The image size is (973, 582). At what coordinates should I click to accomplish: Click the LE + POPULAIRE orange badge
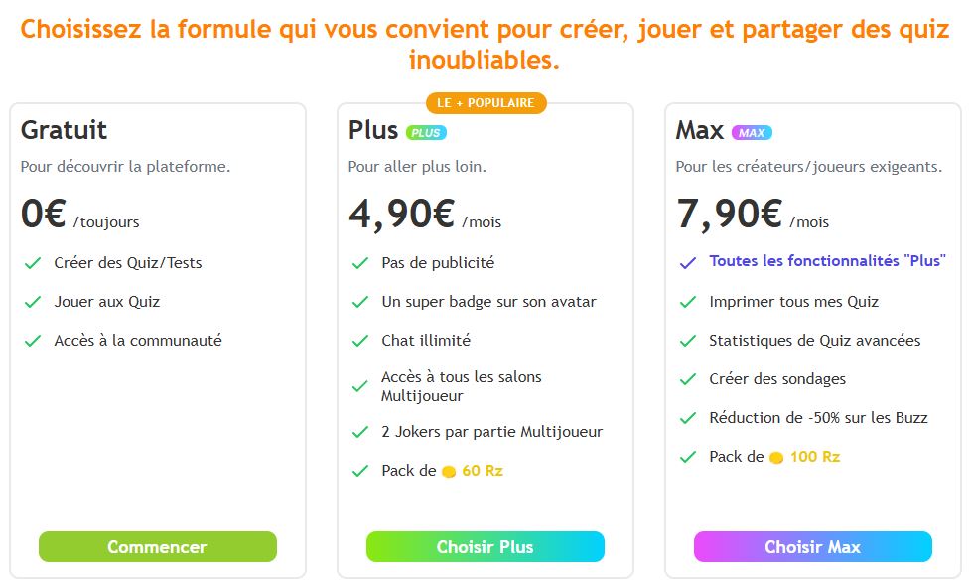point(486,103)
